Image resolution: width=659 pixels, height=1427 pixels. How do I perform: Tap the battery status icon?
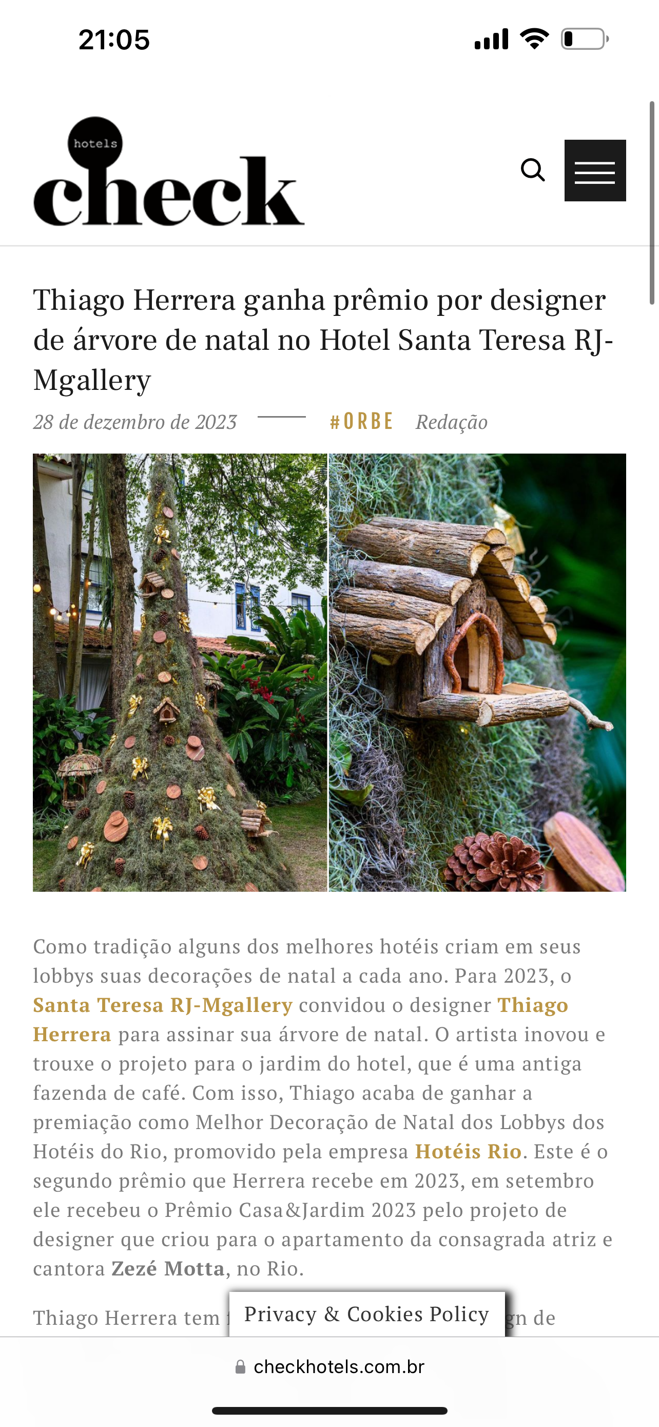pyautogui.click(x=586, y=40)
